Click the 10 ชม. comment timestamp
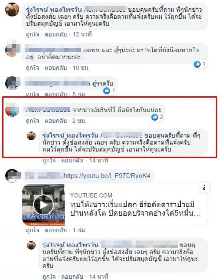The height and width of the screenshot is (280, 222). point(81,68)
